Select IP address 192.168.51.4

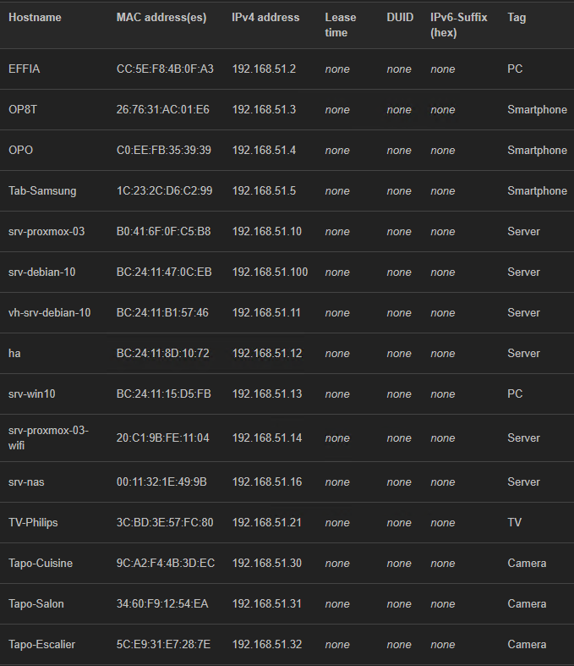[264, 151]
